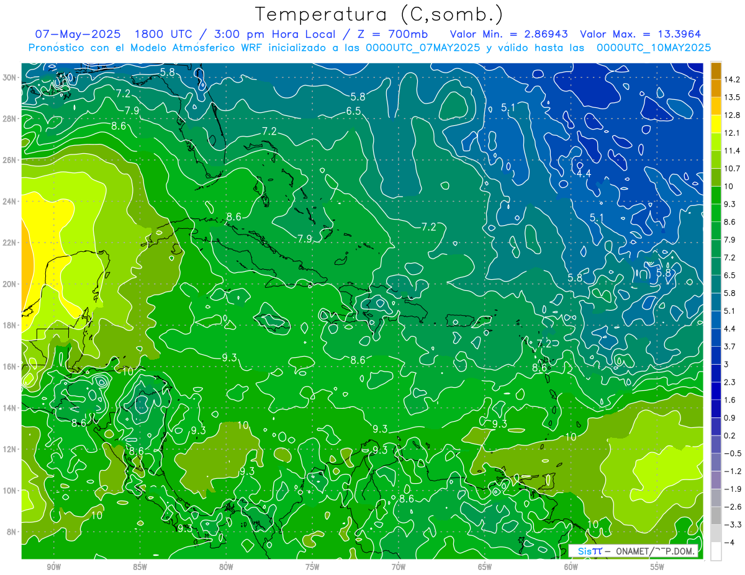Click the "Temperatura (C,somb.)" map title
The height and width of the screenshot is (575, 745).
pos(379,14)
